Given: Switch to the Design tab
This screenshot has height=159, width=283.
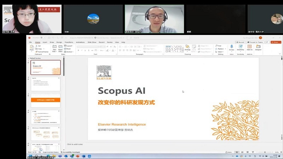Looking at the screenshot, I should [59, 42].
